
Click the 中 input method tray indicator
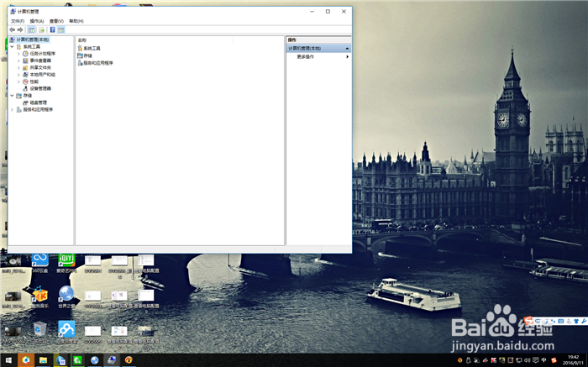tap(543, 360)
